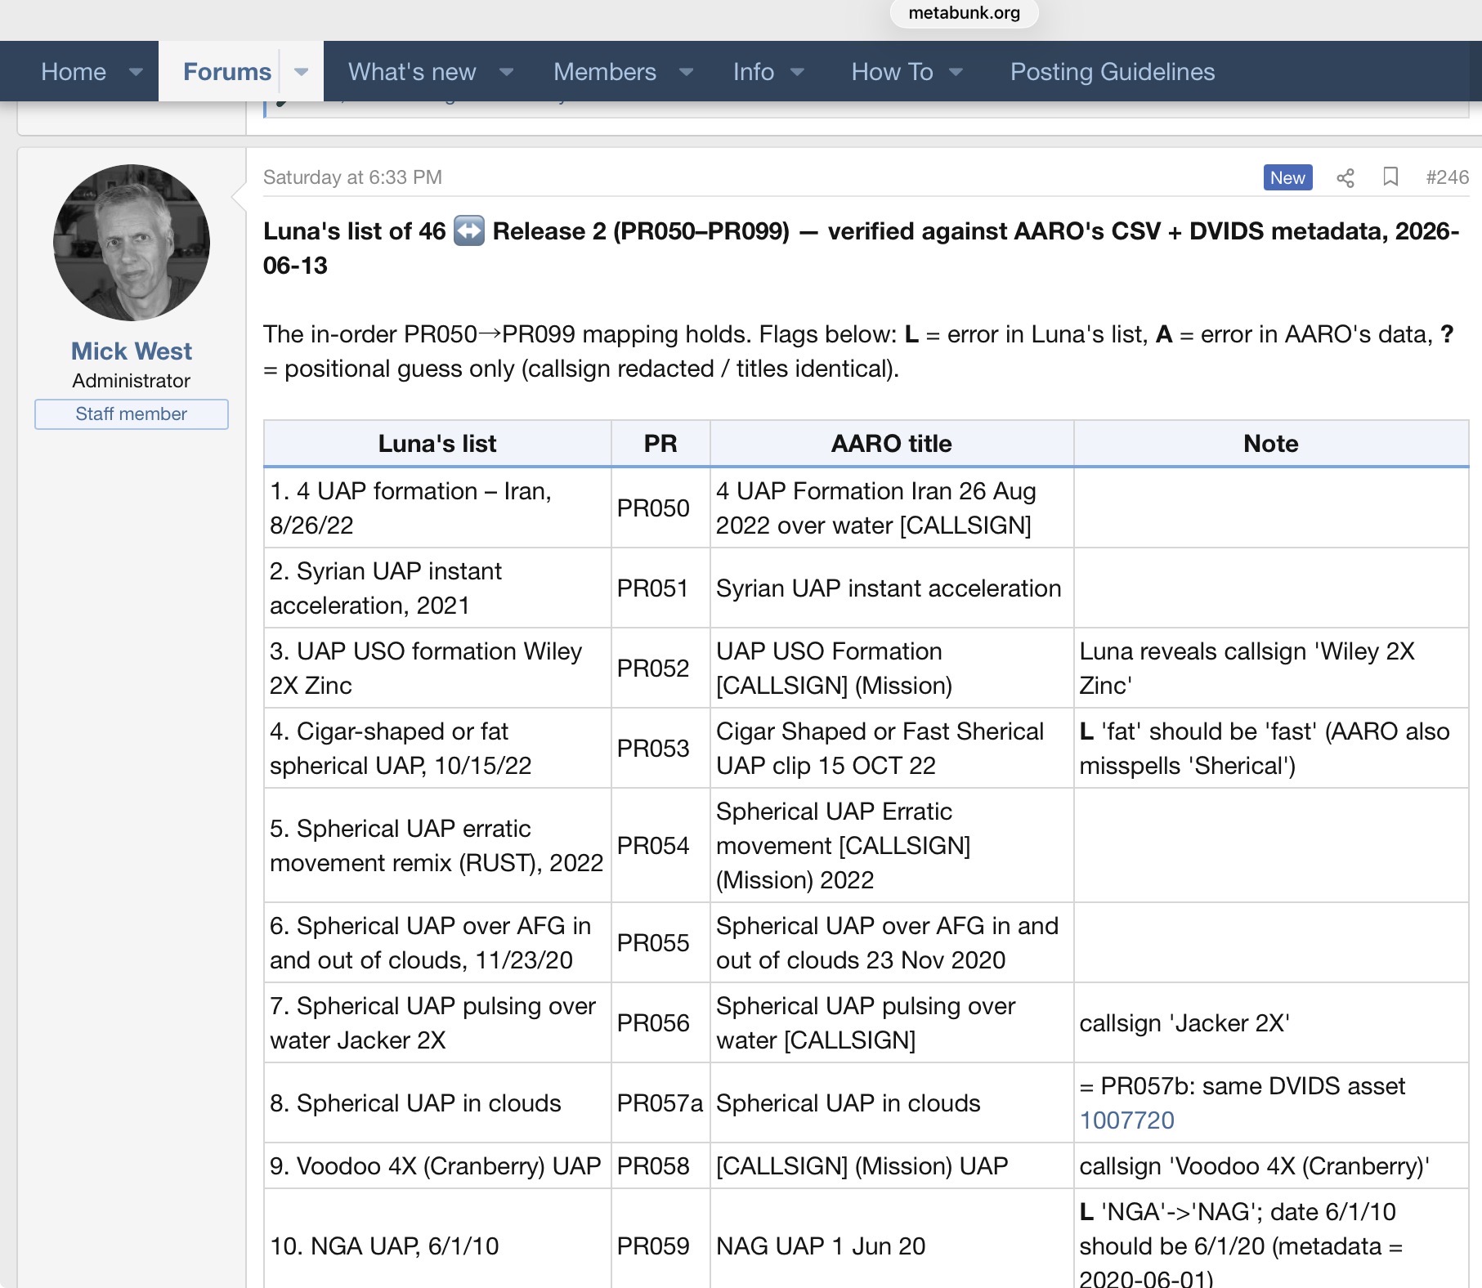Click the left-right arrow emoji in post title
Screen dimensions: 1482x1288
coord(469,231)
